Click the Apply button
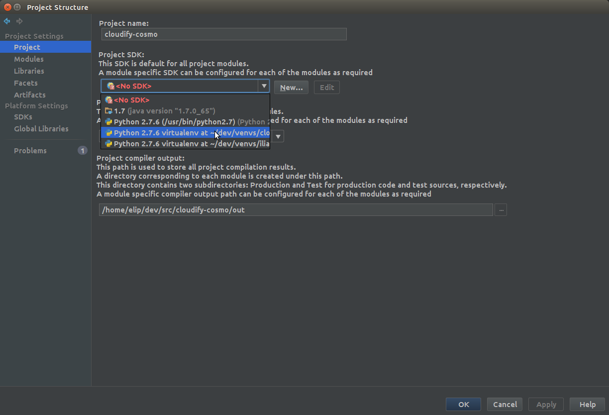The image size is (609, 415). [546, 405]
